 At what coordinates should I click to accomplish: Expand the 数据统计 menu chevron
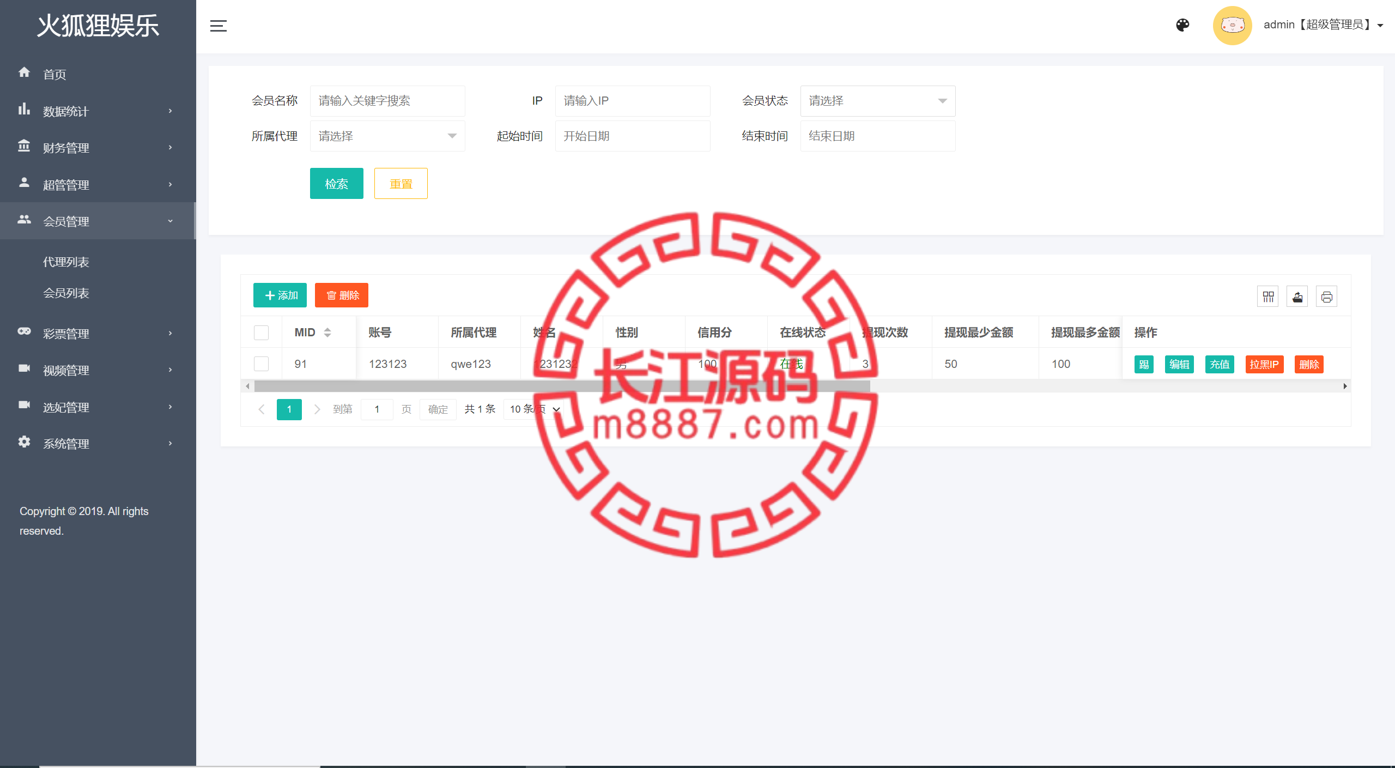(171, 111)
